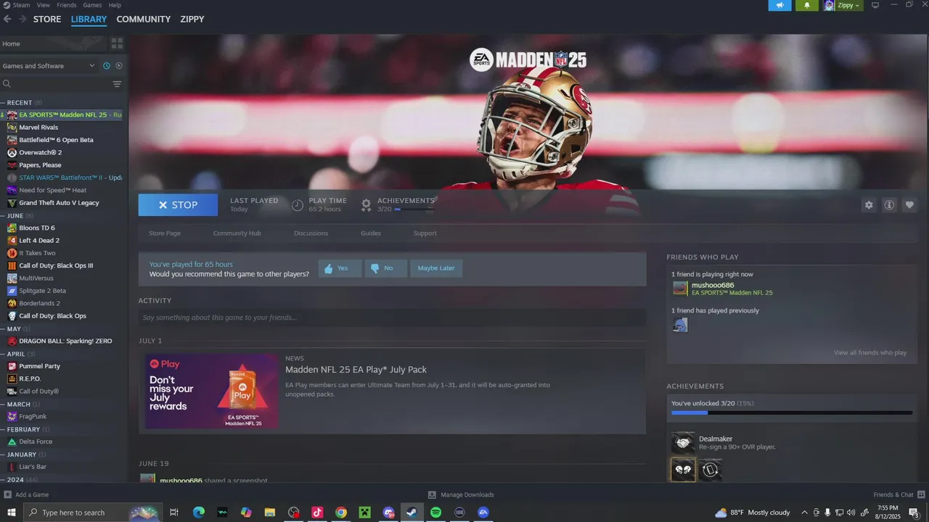Screen dimensions: 929x522
Task: Open Task View on the taskbar
Action: coord(174,513)
